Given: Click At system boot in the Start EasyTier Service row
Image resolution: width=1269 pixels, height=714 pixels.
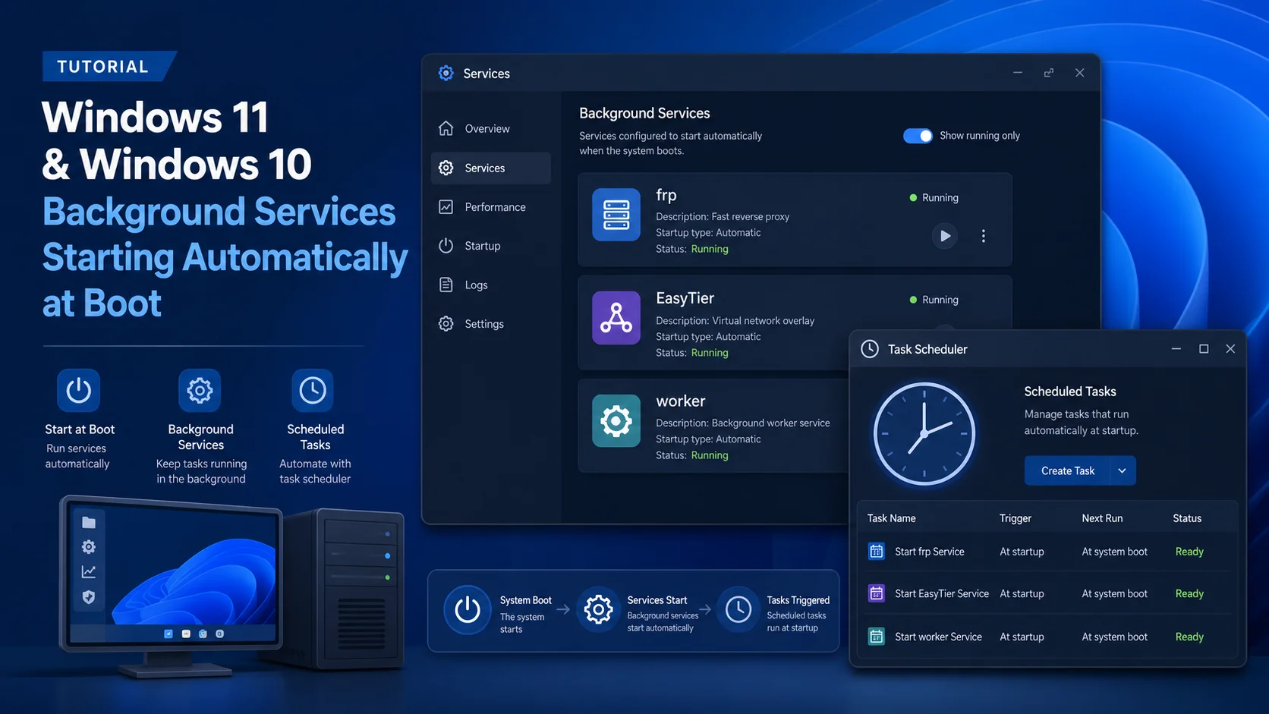Looking at the screenshot, I should click(1114, 593).
